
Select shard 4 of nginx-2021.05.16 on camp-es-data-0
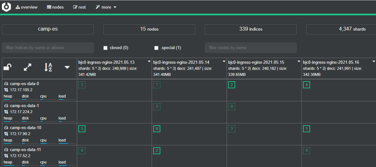[x=306, y=85]
